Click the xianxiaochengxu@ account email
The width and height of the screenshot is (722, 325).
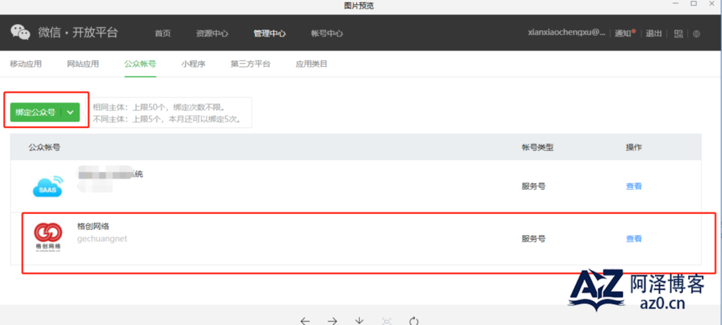566,33
